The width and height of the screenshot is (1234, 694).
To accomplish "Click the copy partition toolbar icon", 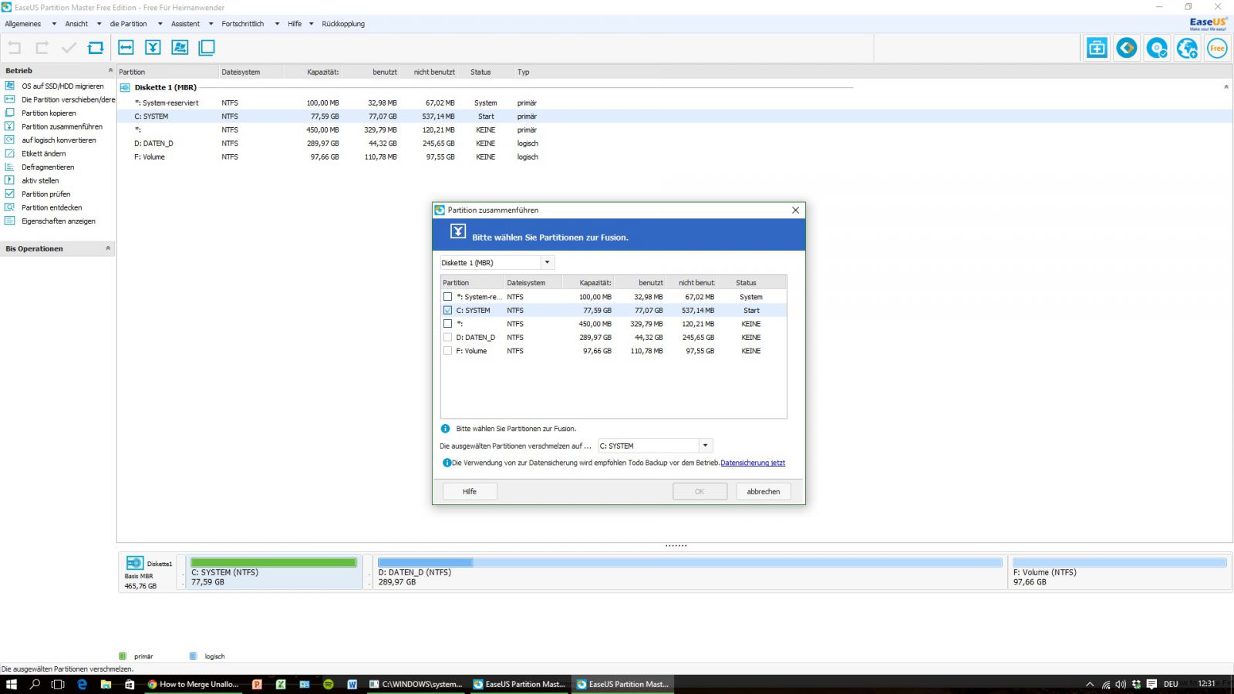I will coord(207,48).
